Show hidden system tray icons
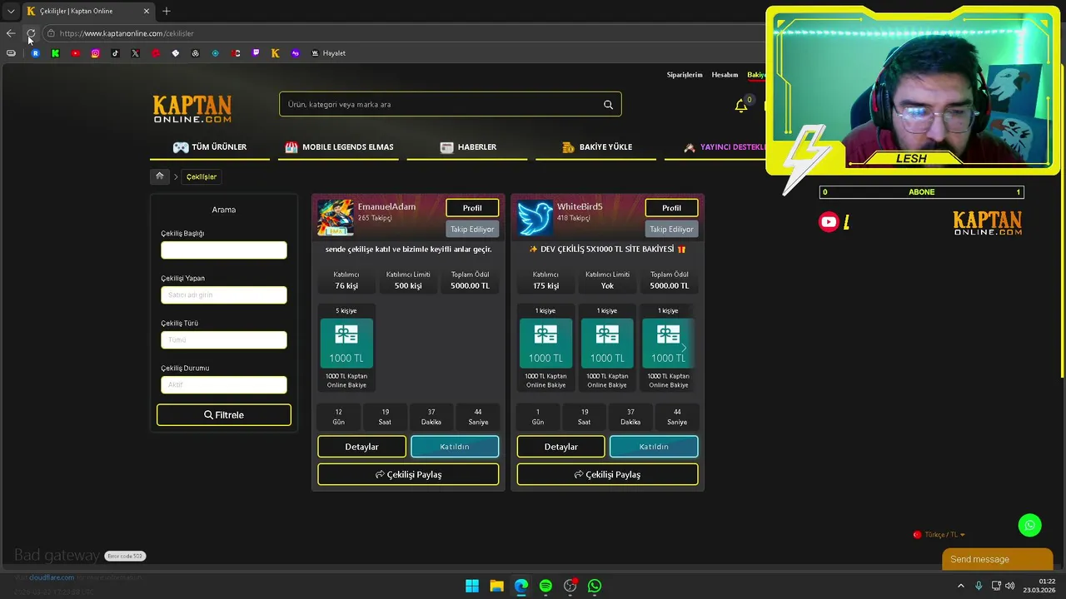Image resolution: width=1066 pixels, height=599 pixels. (x=960, y=586)
